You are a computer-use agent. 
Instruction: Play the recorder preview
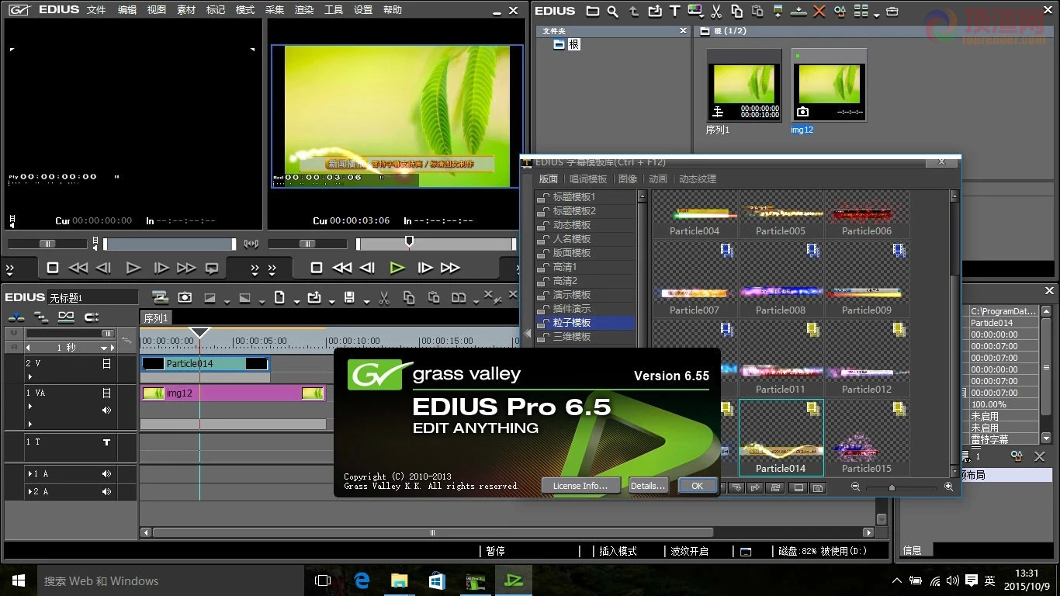[x=397, y=268]
